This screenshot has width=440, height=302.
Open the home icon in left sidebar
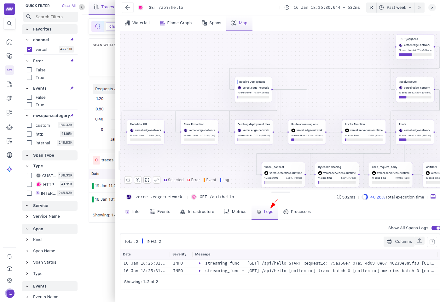9,42
